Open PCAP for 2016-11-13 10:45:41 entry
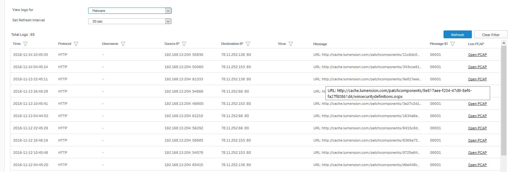Screen dimensions: 509x172 (477, 104)
